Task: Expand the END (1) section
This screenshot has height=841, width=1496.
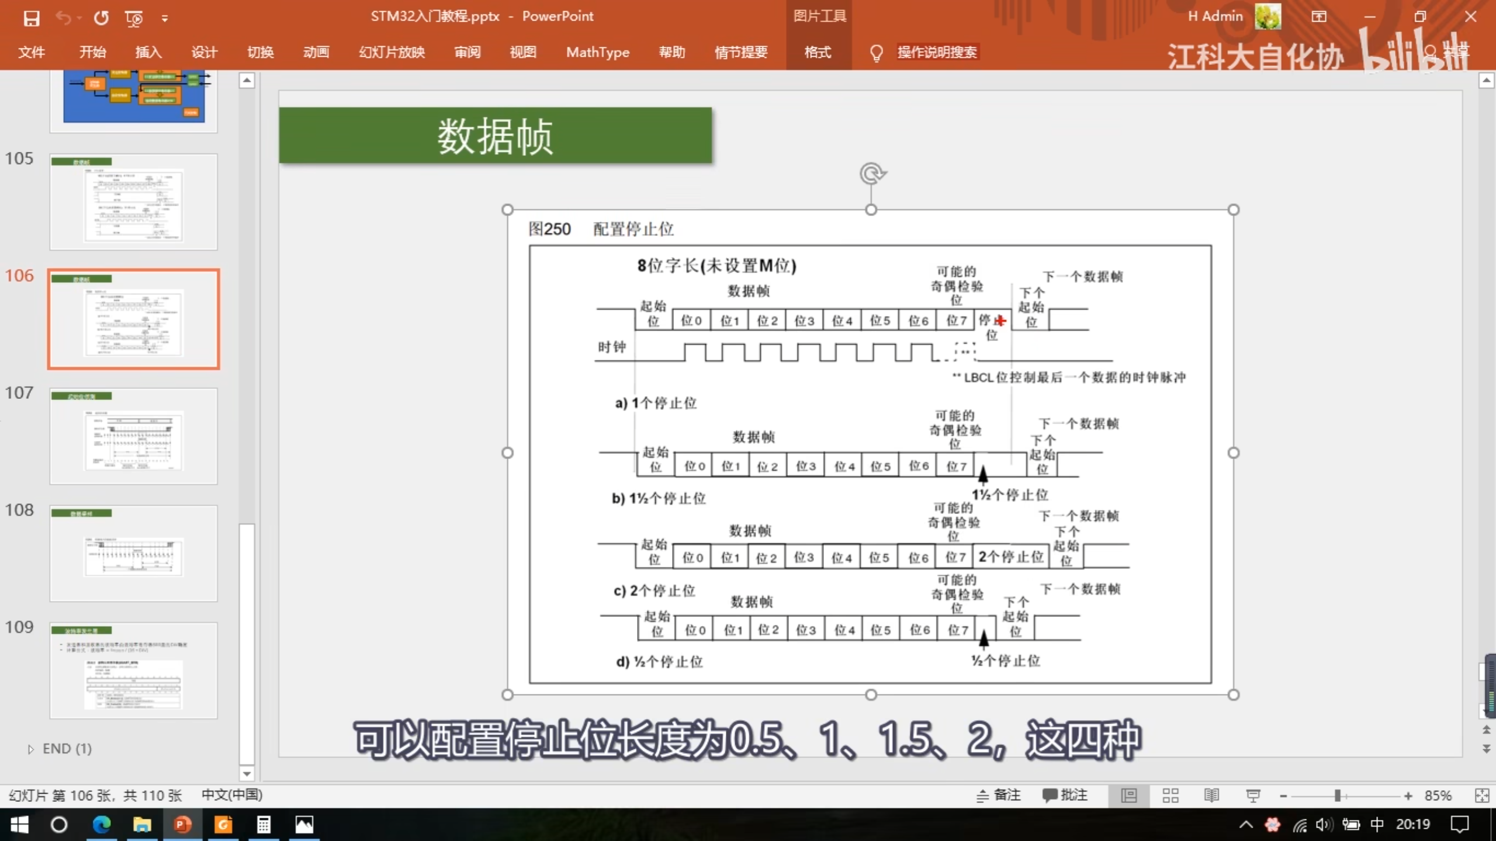Action: click(31, 749)
